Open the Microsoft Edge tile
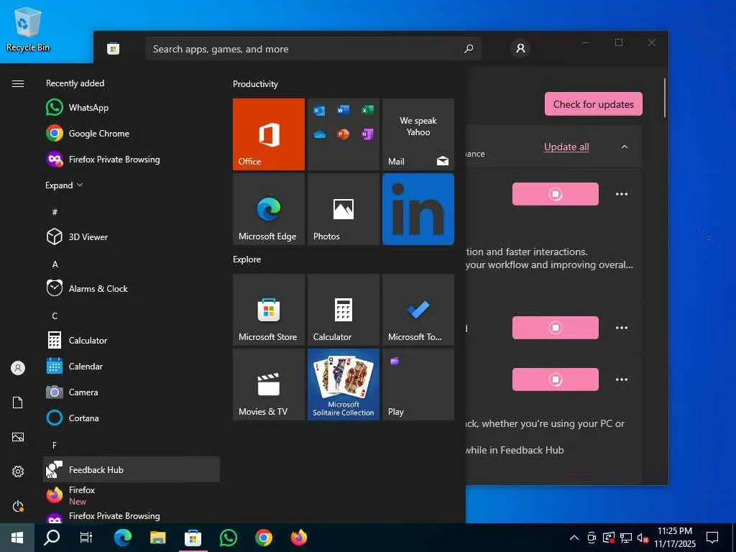 [x=269, y=209]
